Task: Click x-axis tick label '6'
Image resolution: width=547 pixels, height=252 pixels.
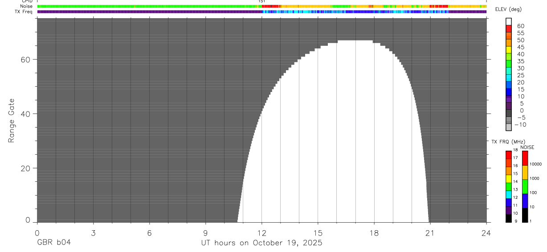Action: tap(149, 232)
